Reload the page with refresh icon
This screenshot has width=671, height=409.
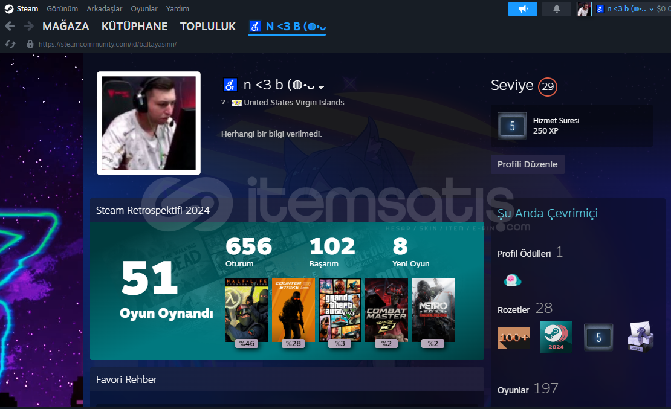pyautogui.click(x=11, y=44)
